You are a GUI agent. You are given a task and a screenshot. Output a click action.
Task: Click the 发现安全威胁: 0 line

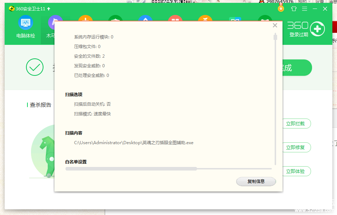89,66
